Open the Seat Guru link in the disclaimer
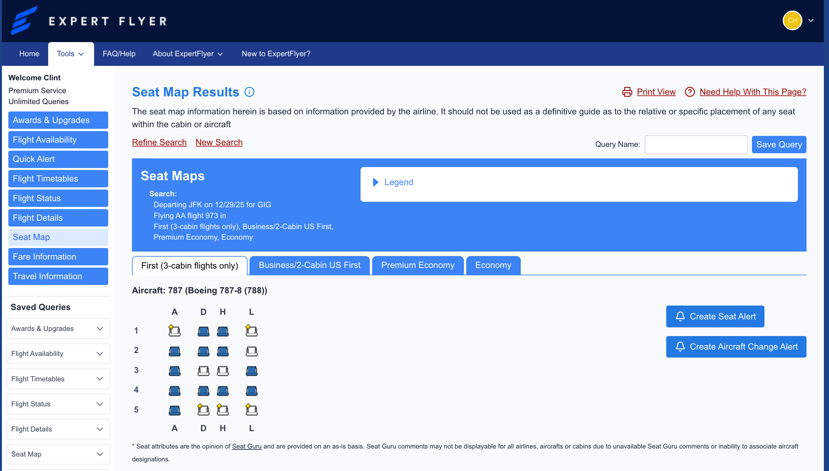This screenshot has width=829, height=471. tap(247, 446)
